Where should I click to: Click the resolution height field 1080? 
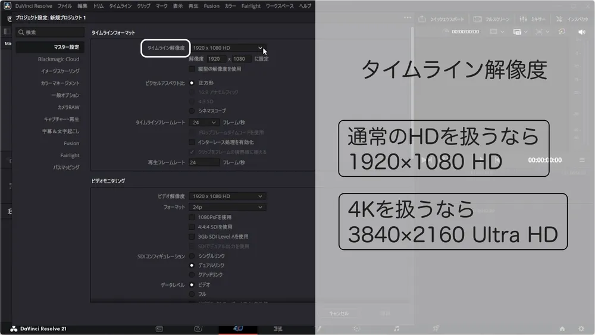coord(242,59)
